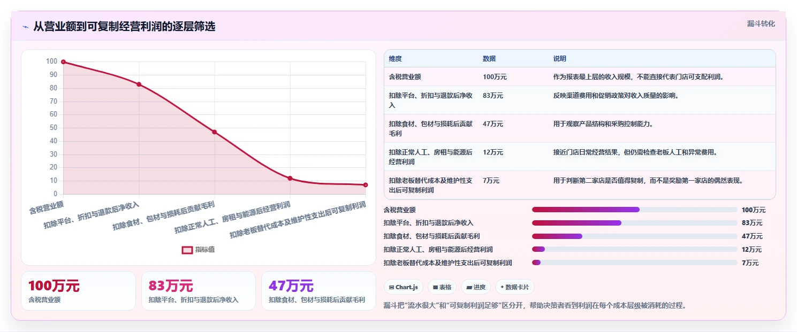Click the 7万元 progress bar
The height and width of the screenshot is (332, 797).
tap(635, 262)
